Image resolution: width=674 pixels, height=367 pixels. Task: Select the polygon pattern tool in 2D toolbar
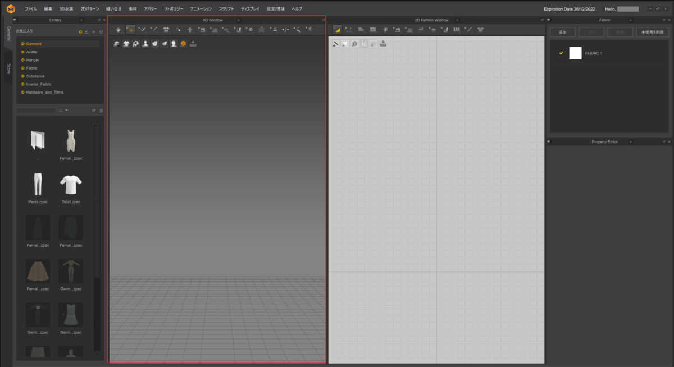click(x=361, y=30)
